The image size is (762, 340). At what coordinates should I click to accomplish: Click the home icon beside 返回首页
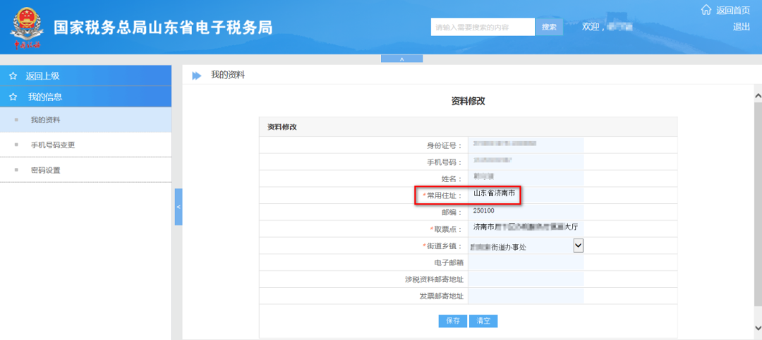(706, 10)
